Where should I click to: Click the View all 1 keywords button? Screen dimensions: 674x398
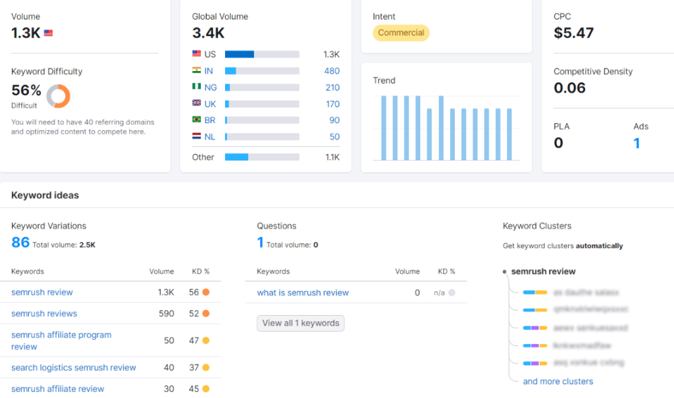[300, 323]
